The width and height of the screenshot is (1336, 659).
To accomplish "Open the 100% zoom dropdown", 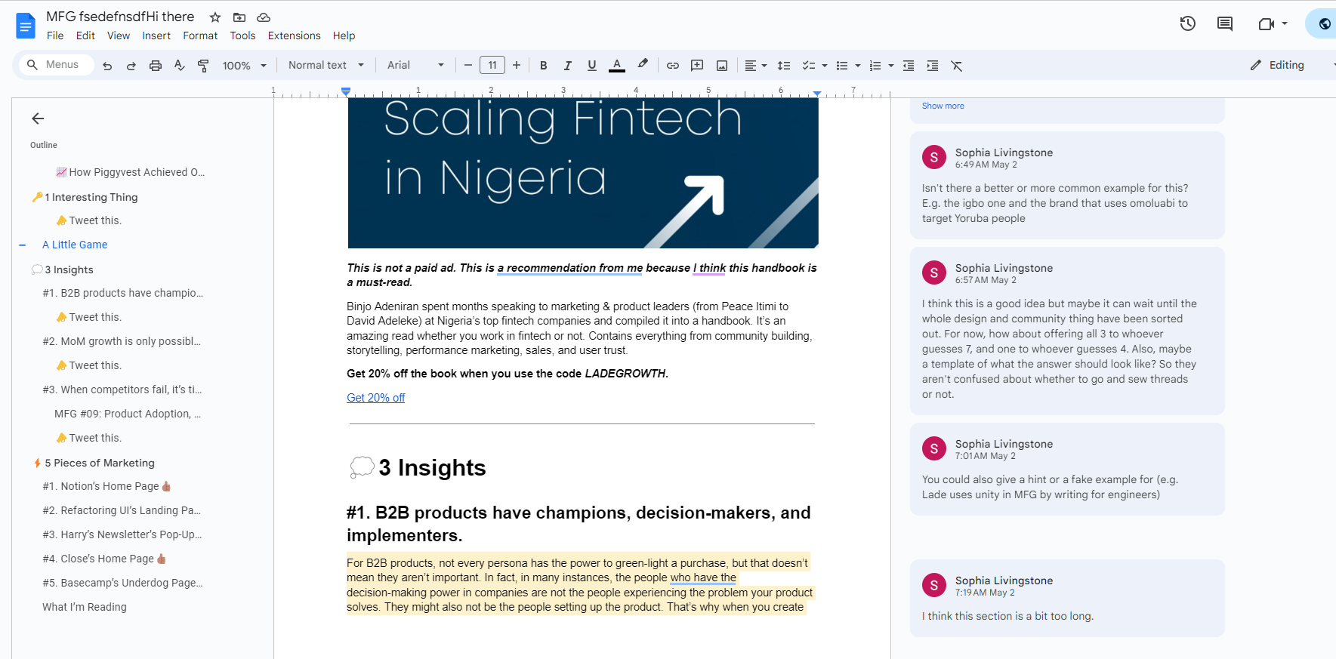I will click(x=244, y=66).
